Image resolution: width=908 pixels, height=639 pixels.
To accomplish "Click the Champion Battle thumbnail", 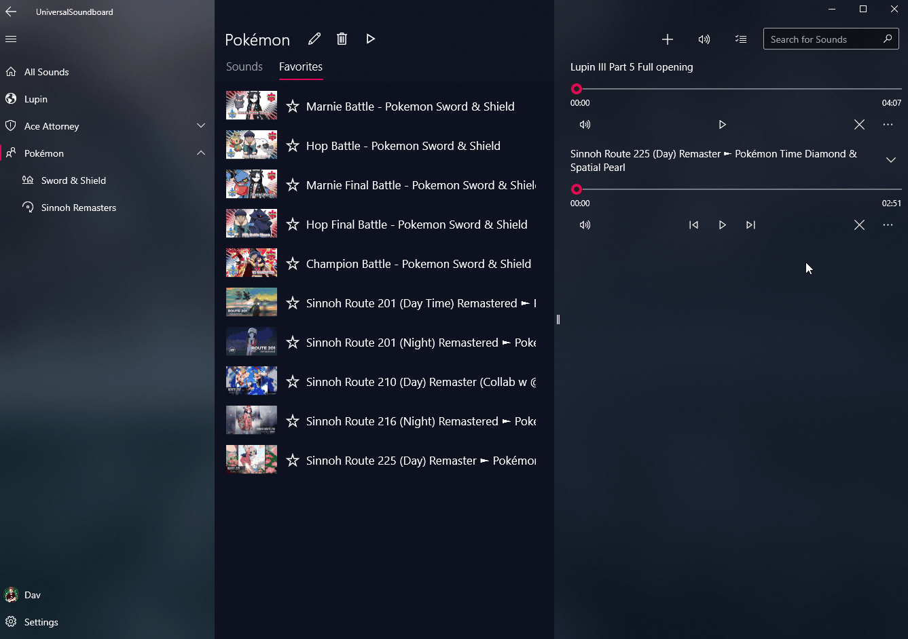I will click(x=251, y=263).
